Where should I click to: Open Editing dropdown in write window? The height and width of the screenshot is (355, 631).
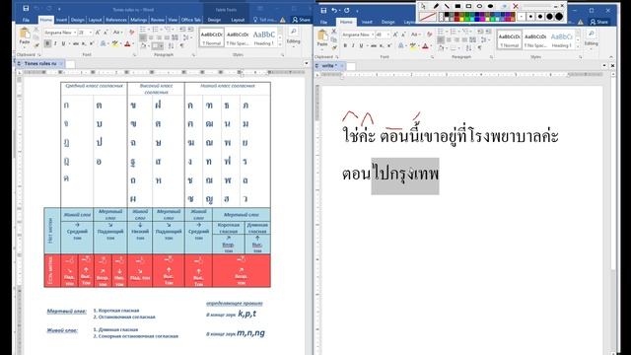click(592, 38)
